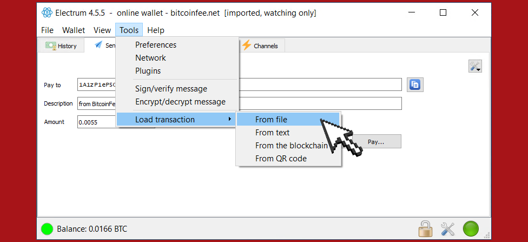This screenshot has height=242, width=528.
Task: Expand the Load transaction submenu
Action: tap(165, 120)
